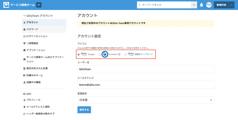Go to アプリケーション settings

(44, 50)
